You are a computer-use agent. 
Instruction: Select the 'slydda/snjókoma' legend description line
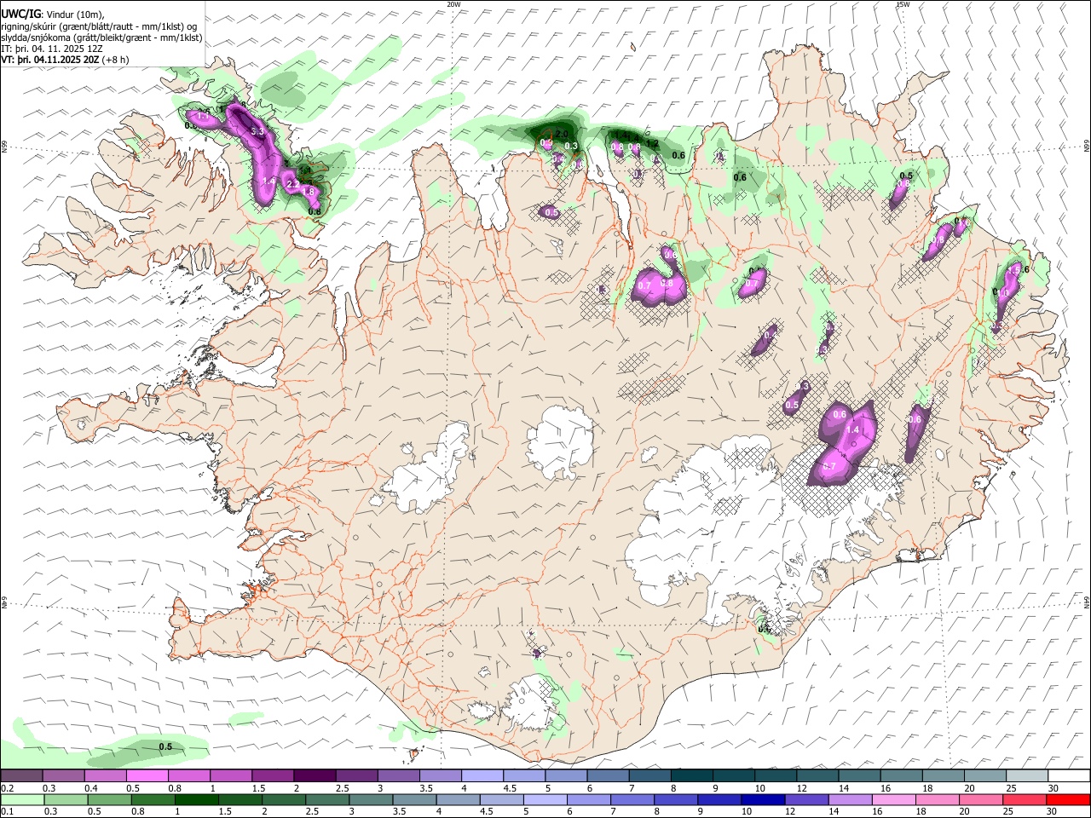coord(102,37)
